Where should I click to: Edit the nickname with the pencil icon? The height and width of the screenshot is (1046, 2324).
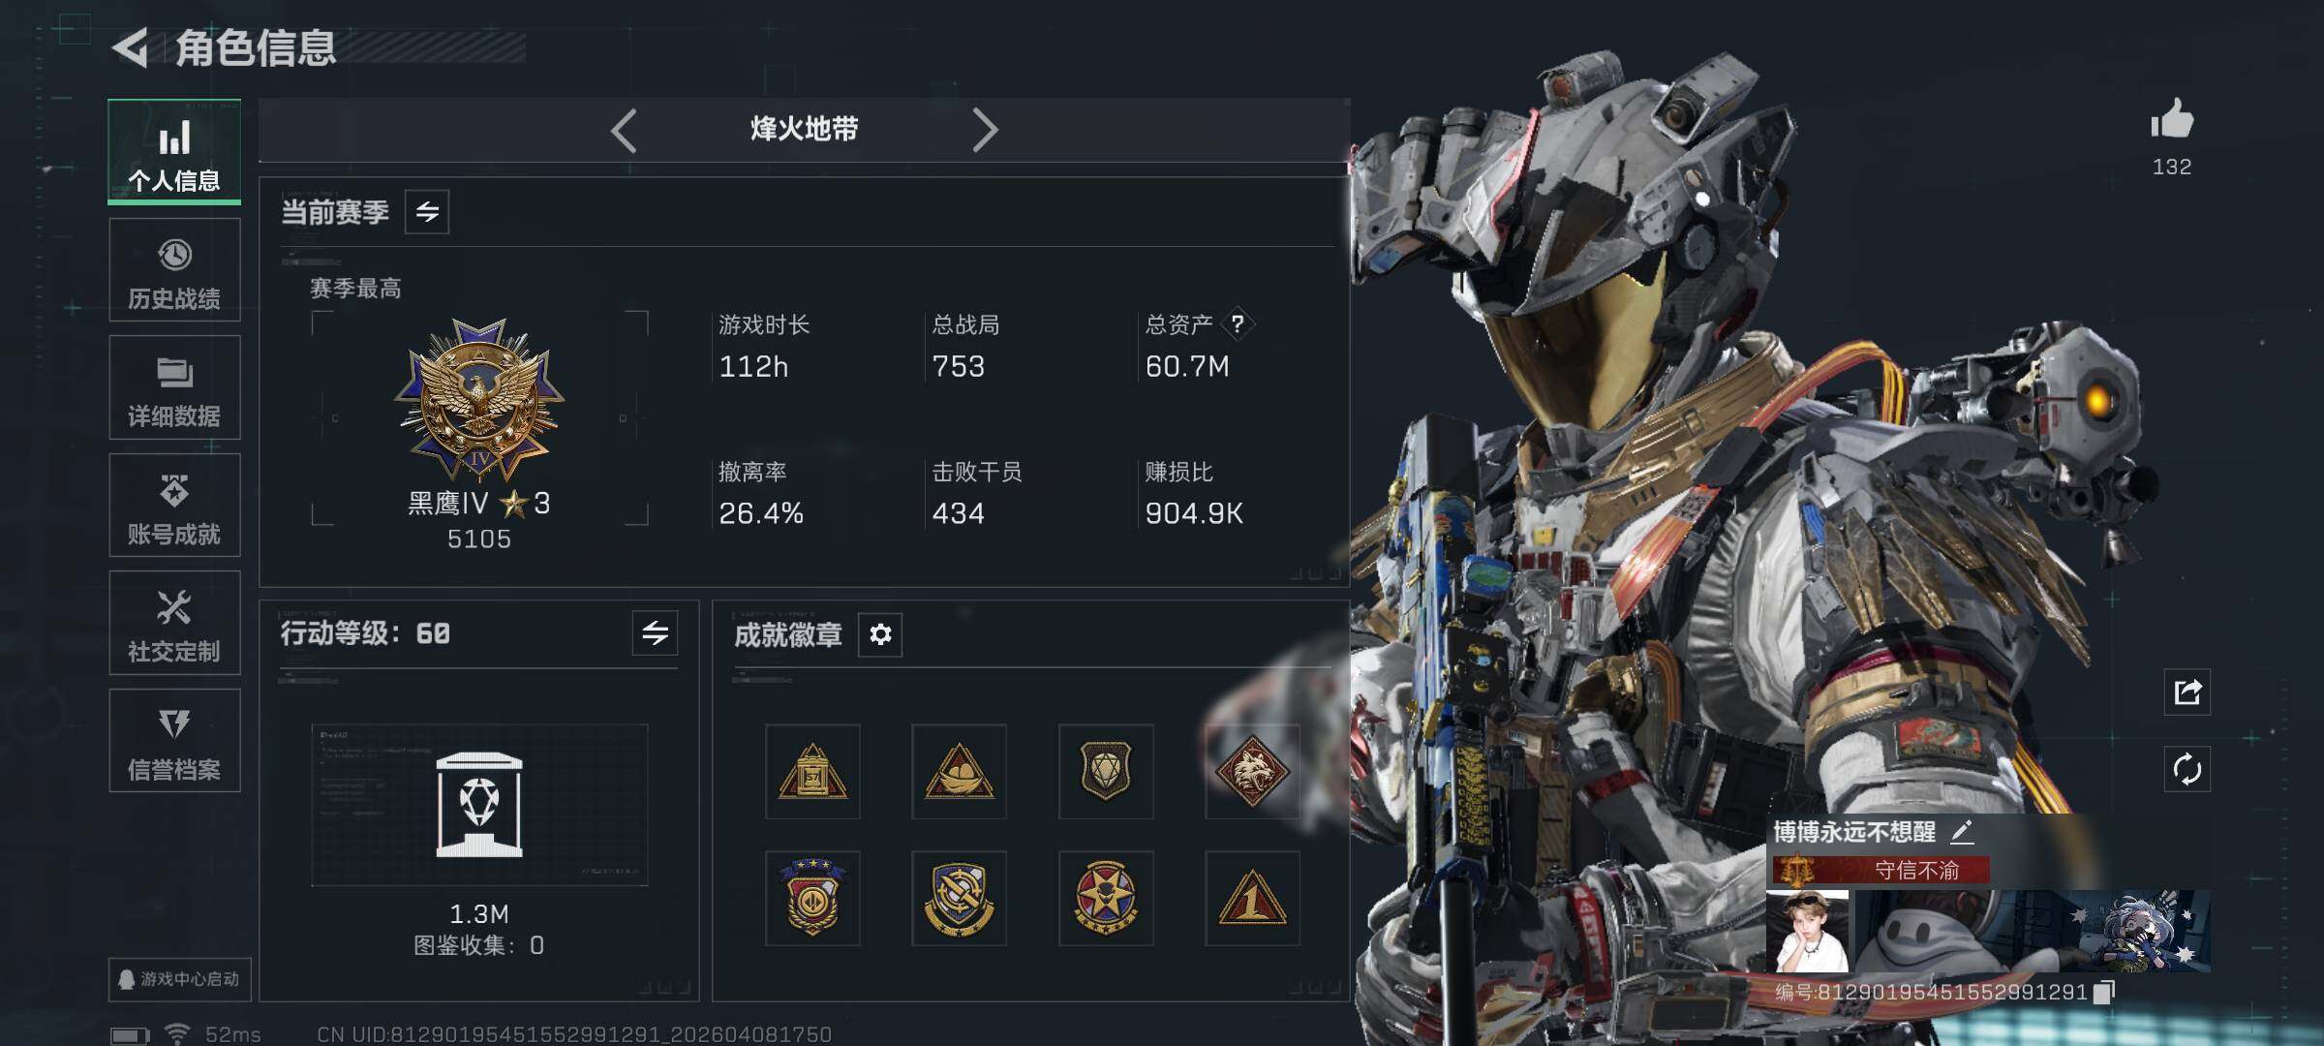(x=1962, y=831)
